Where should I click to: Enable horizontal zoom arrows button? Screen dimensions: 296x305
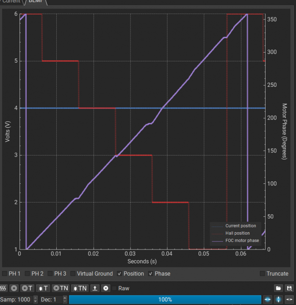268,299
